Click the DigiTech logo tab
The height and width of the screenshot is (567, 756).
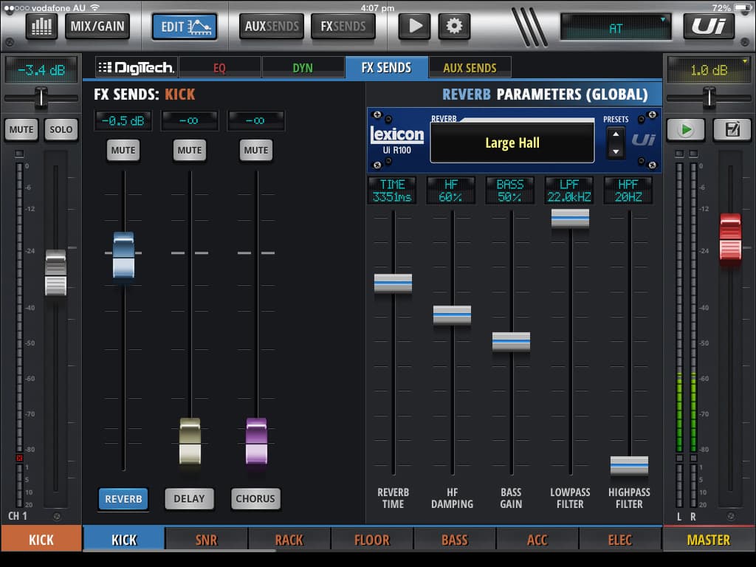(x=137, y=67)
